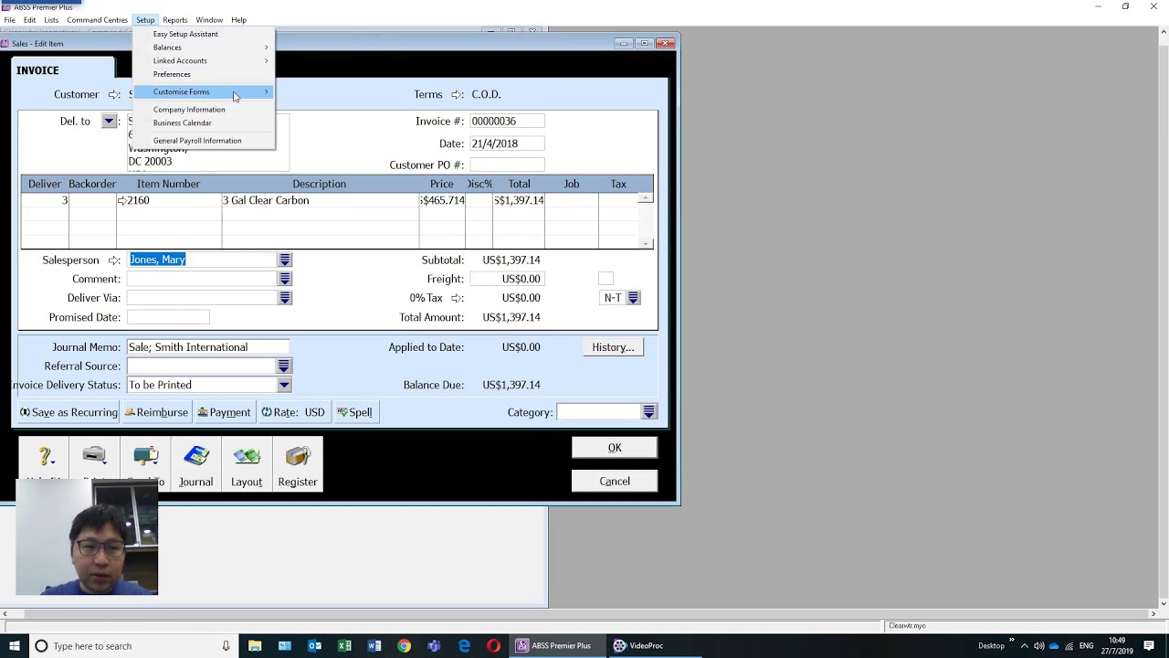Open the Help menu
1169x658 pixels.
(x=238, y=20)
